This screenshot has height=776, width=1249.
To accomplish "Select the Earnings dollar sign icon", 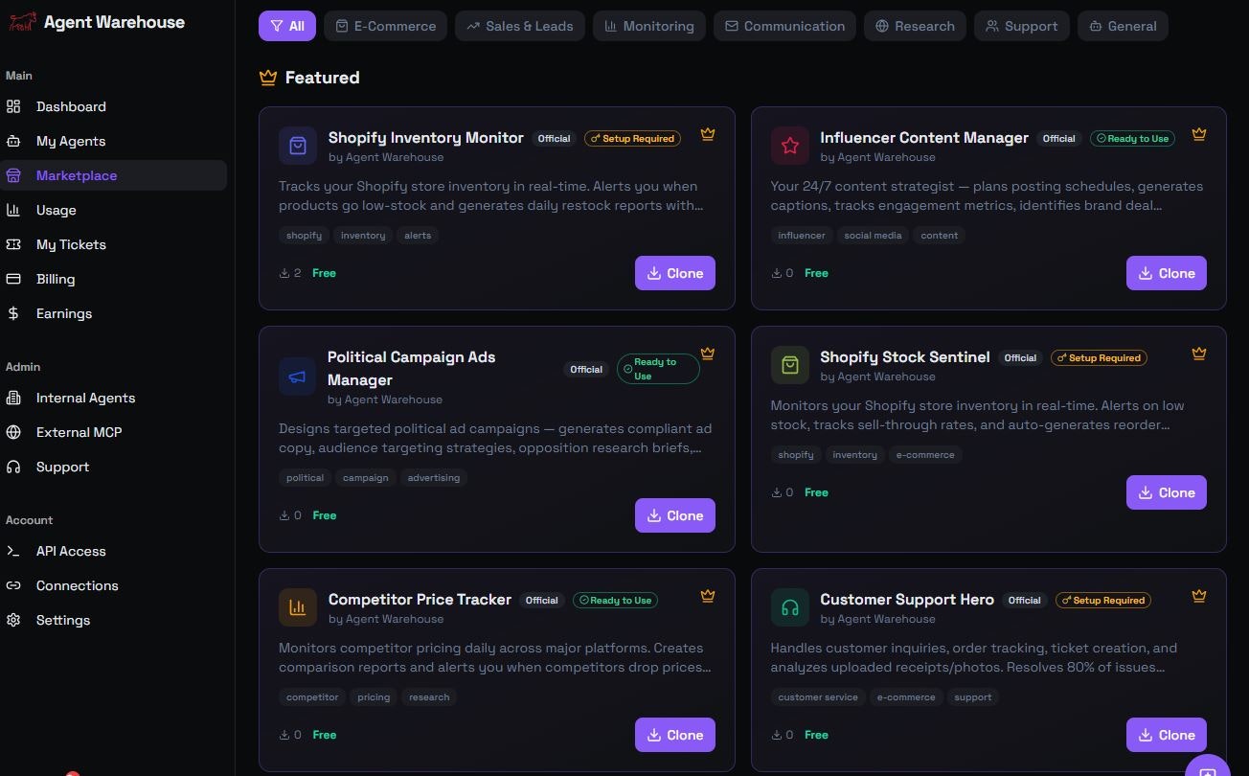I will click(13, 313).
